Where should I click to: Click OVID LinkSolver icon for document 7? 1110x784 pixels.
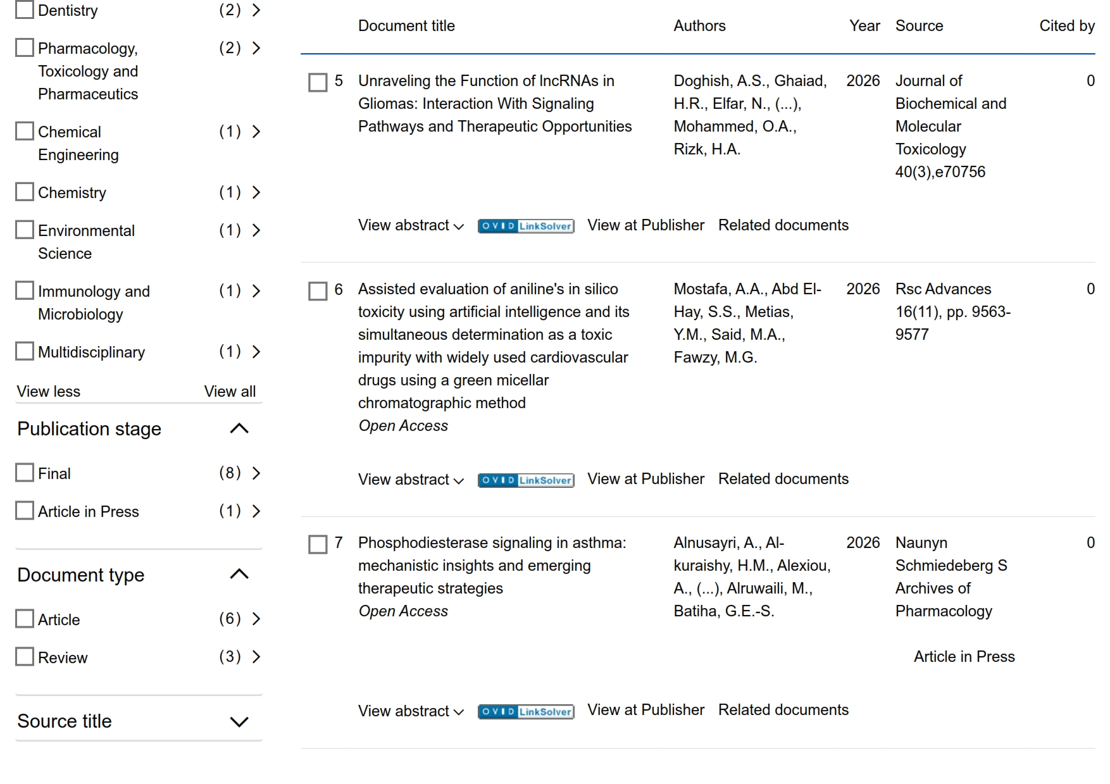pos(525,712)
